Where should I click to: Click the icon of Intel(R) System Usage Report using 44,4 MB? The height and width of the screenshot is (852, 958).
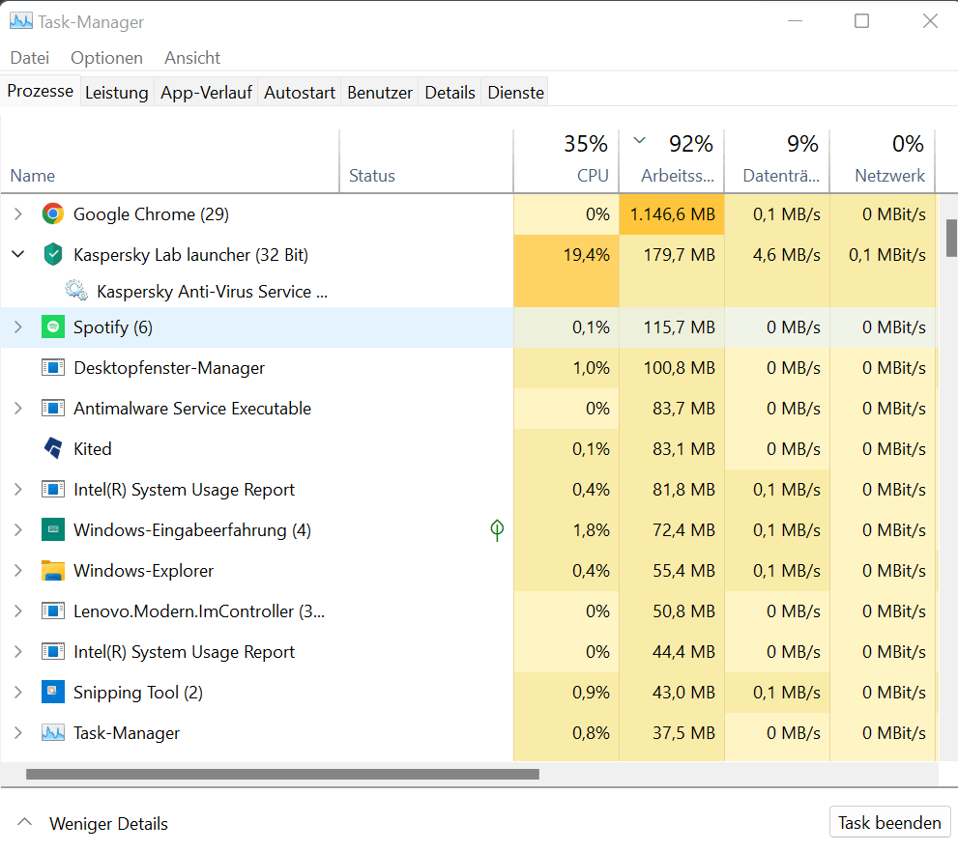[x=53, y=651]
